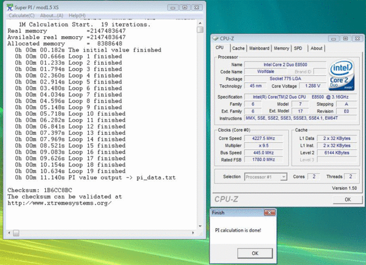
Task: Click the Cores count field
Action: point(314,177)
